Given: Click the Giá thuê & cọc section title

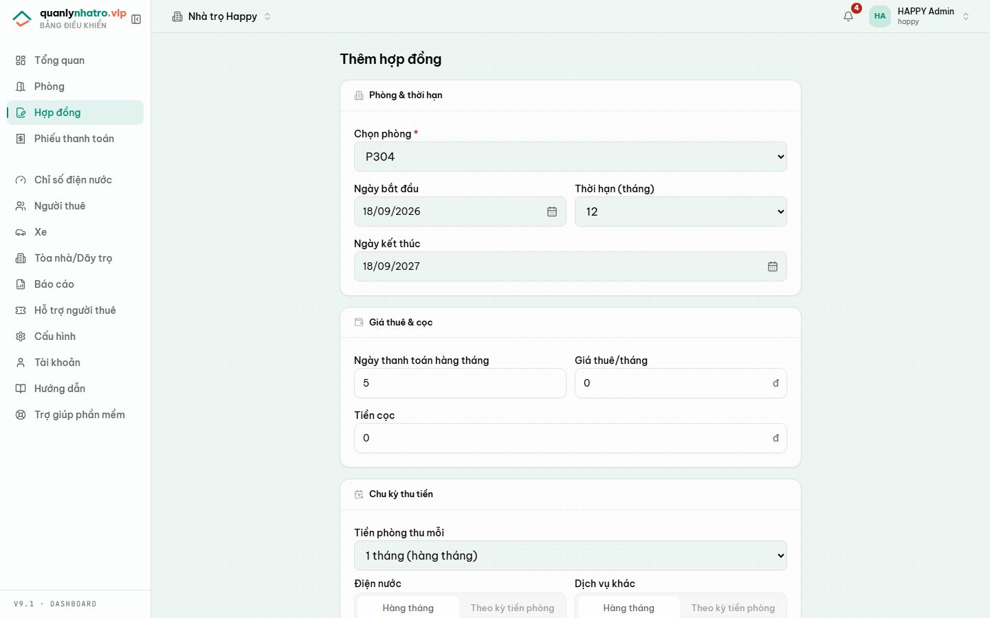Looking at the screenshot, I should (401, 323).
